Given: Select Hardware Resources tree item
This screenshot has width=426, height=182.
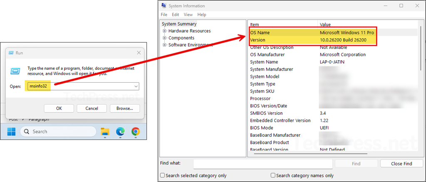Looking at the screenshot, I should 189,31.
